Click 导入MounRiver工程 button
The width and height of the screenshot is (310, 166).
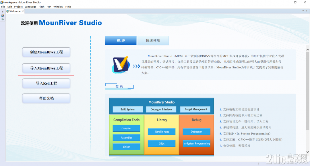point(46,68)
